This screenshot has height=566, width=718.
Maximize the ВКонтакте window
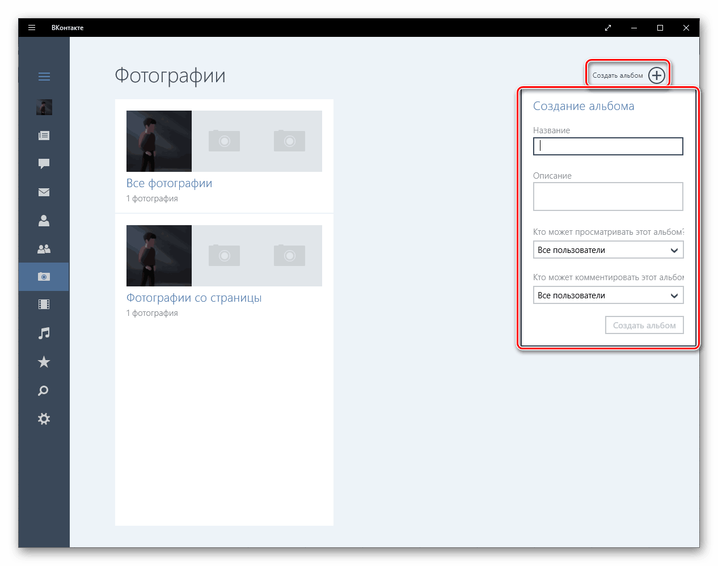click(x=660, y=28)
